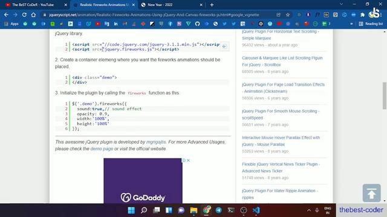Reload the jqueryscript page
Screen dimensions: 387x217
pyautogui.click(x=24, y=14)
